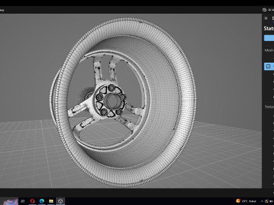Click the Help menu item
Image resolution: width=274 pixels, height=205 pixels.
point(2,10)
